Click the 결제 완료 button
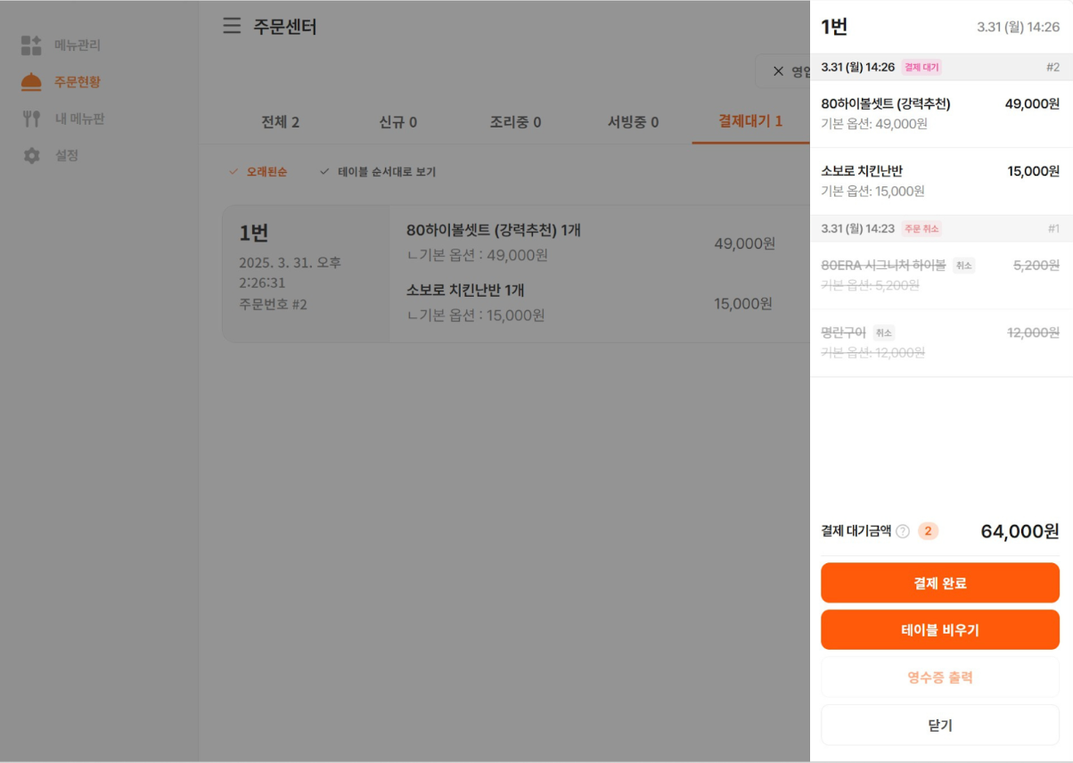1073x763 pixels. point(940,583)
